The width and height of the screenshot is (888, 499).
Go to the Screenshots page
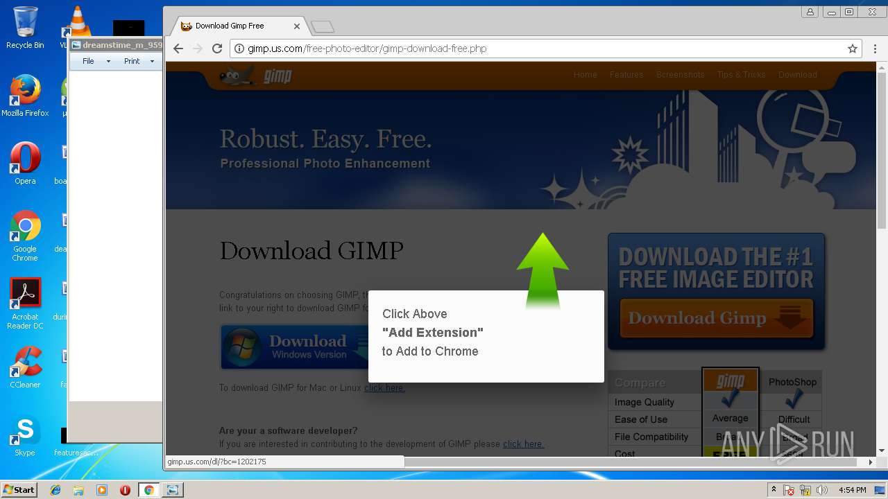(681, 75)
